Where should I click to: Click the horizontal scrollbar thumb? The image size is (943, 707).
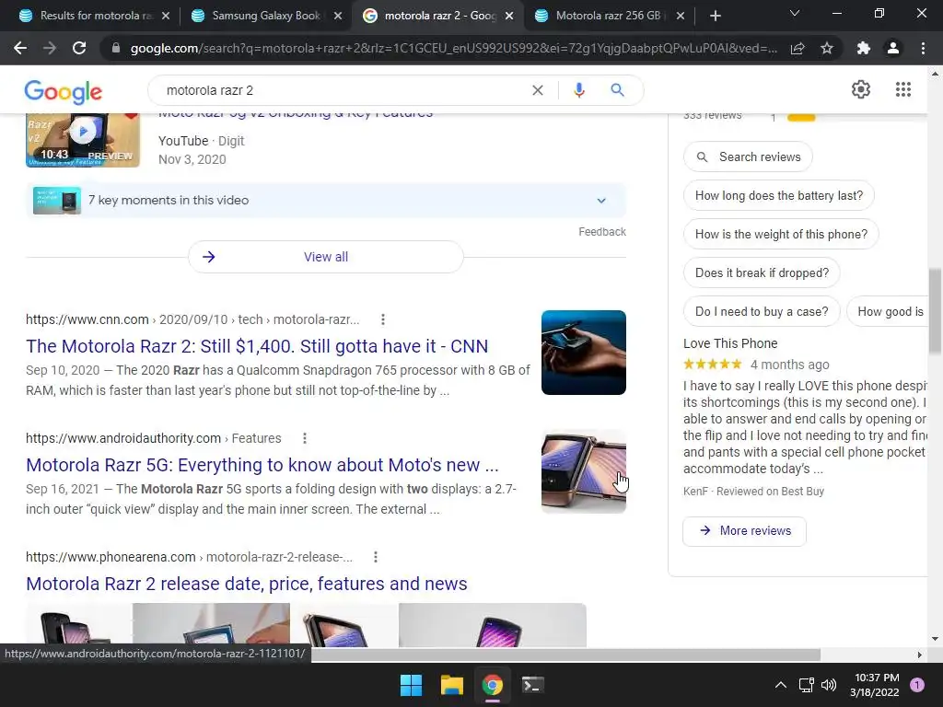pyautogui.click(x=566, y=655)
